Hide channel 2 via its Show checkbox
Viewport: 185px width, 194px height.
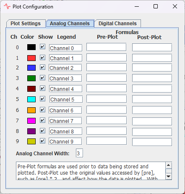pos(42,67)
